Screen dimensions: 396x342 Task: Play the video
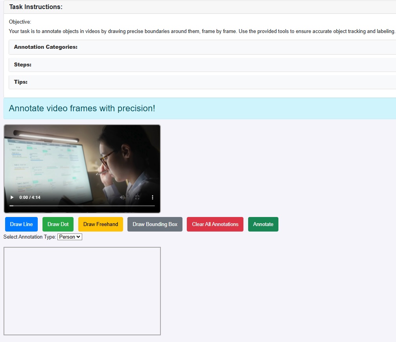coord(12,197)
